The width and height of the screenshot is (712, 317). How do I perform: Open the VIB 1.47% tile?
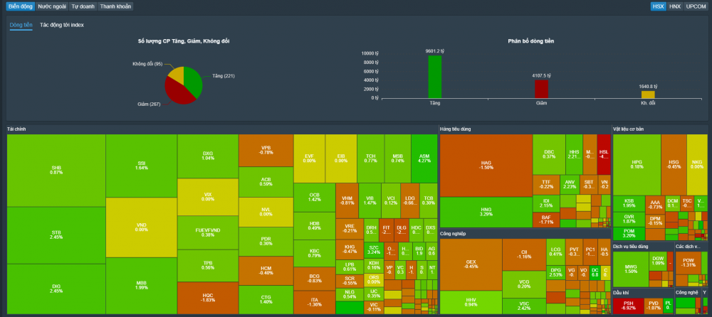[x=370, y=200]
